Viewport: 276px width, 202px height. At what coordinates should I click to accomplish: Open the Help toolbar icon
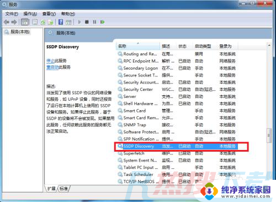click(61, 22)
